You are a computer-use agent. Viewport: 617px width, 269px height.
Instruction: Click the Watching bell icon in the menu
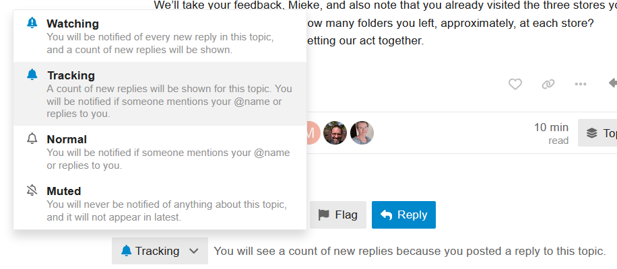click(32, 24)
